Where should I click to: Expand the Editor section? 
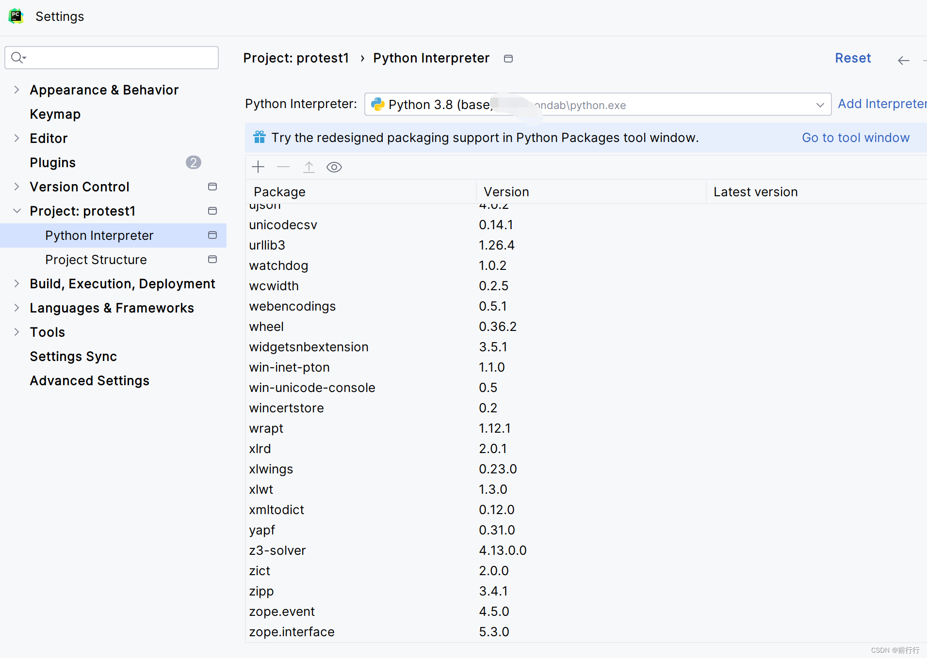(17, 138)
